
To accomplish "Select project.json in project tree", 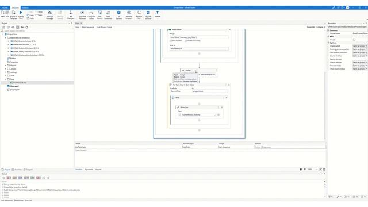I will tap(14, 90).
